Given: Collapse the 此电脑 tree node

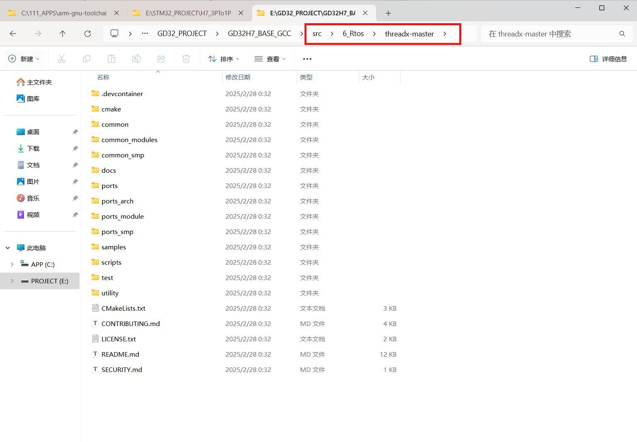Looking at the screenshot, I should tap(8, 248).
